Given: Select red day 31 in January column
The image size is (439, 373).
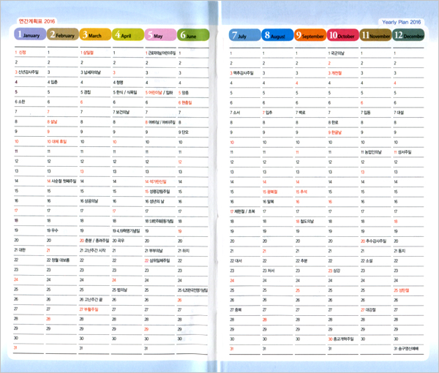Looking at the screenshot, I should click(15, 348).
